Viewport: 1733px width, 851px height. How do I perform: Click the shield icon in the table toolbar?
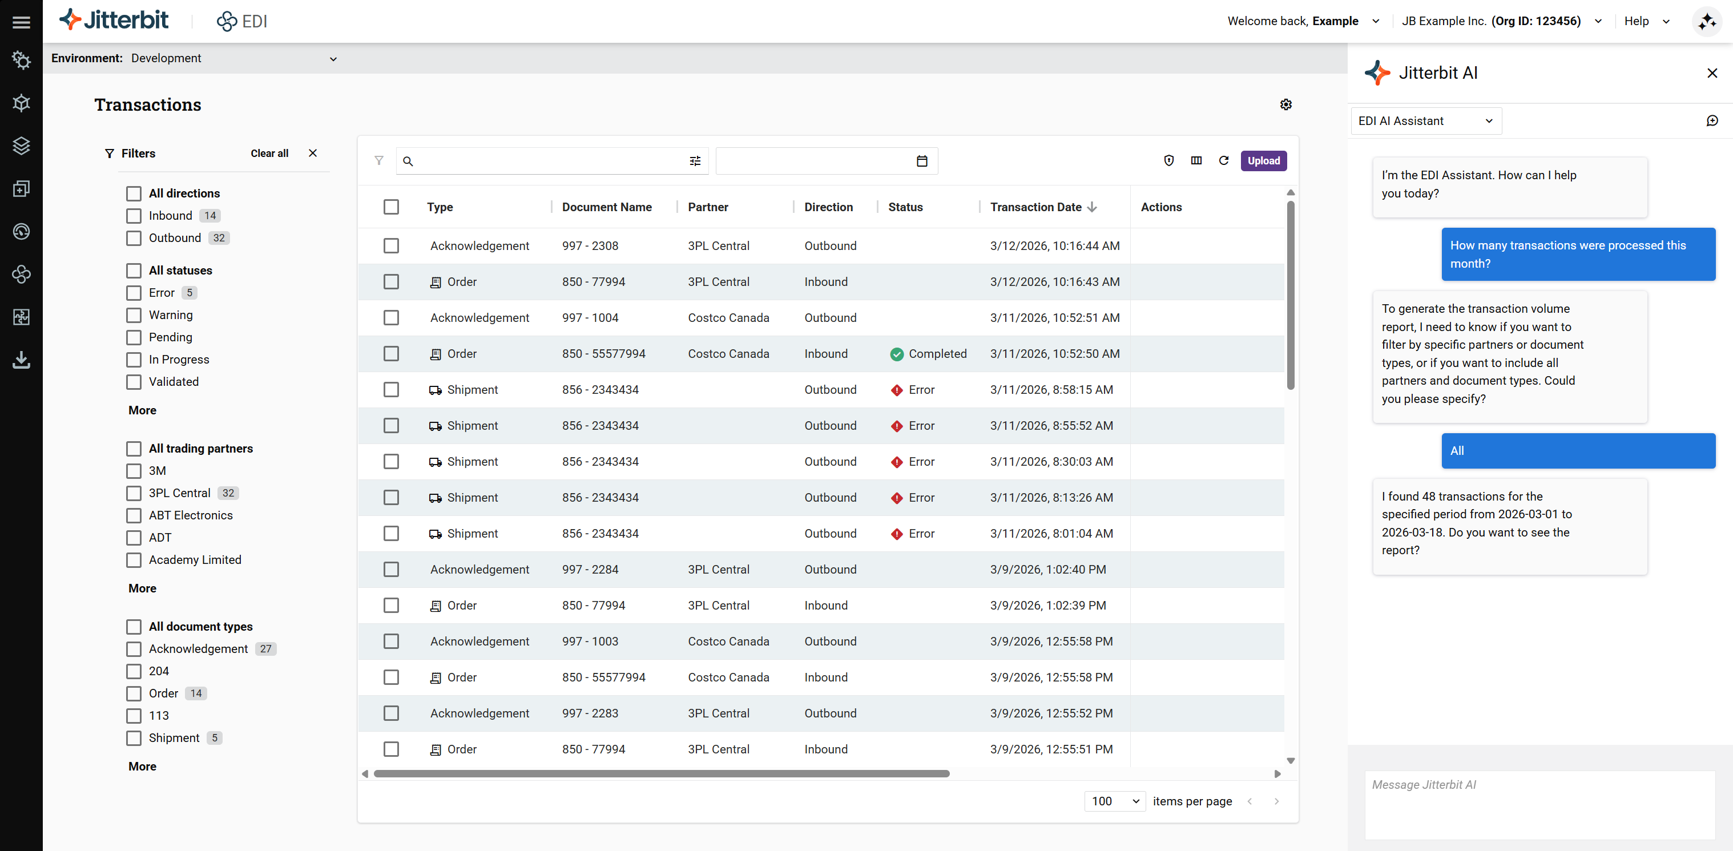1168,161
